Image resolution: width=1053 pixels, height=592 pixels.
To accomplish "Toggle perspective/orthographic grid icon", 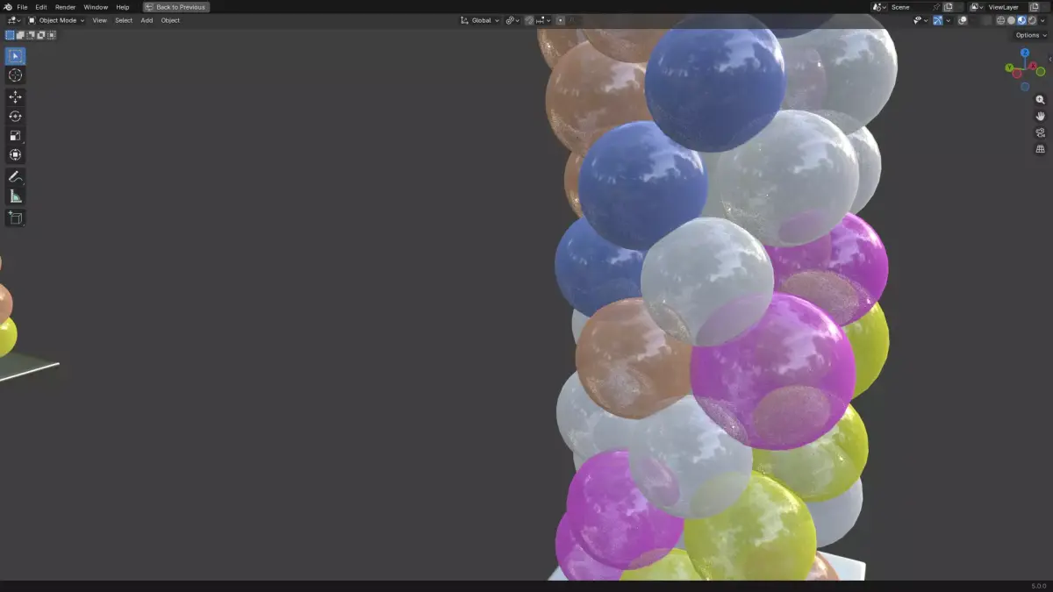I will point(1041,149).
